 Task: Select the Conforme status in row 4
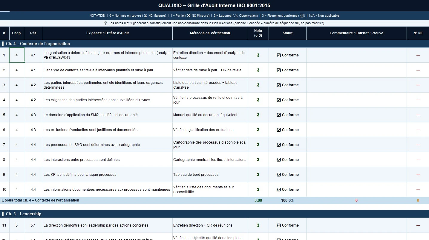click(x=287, y=100)
